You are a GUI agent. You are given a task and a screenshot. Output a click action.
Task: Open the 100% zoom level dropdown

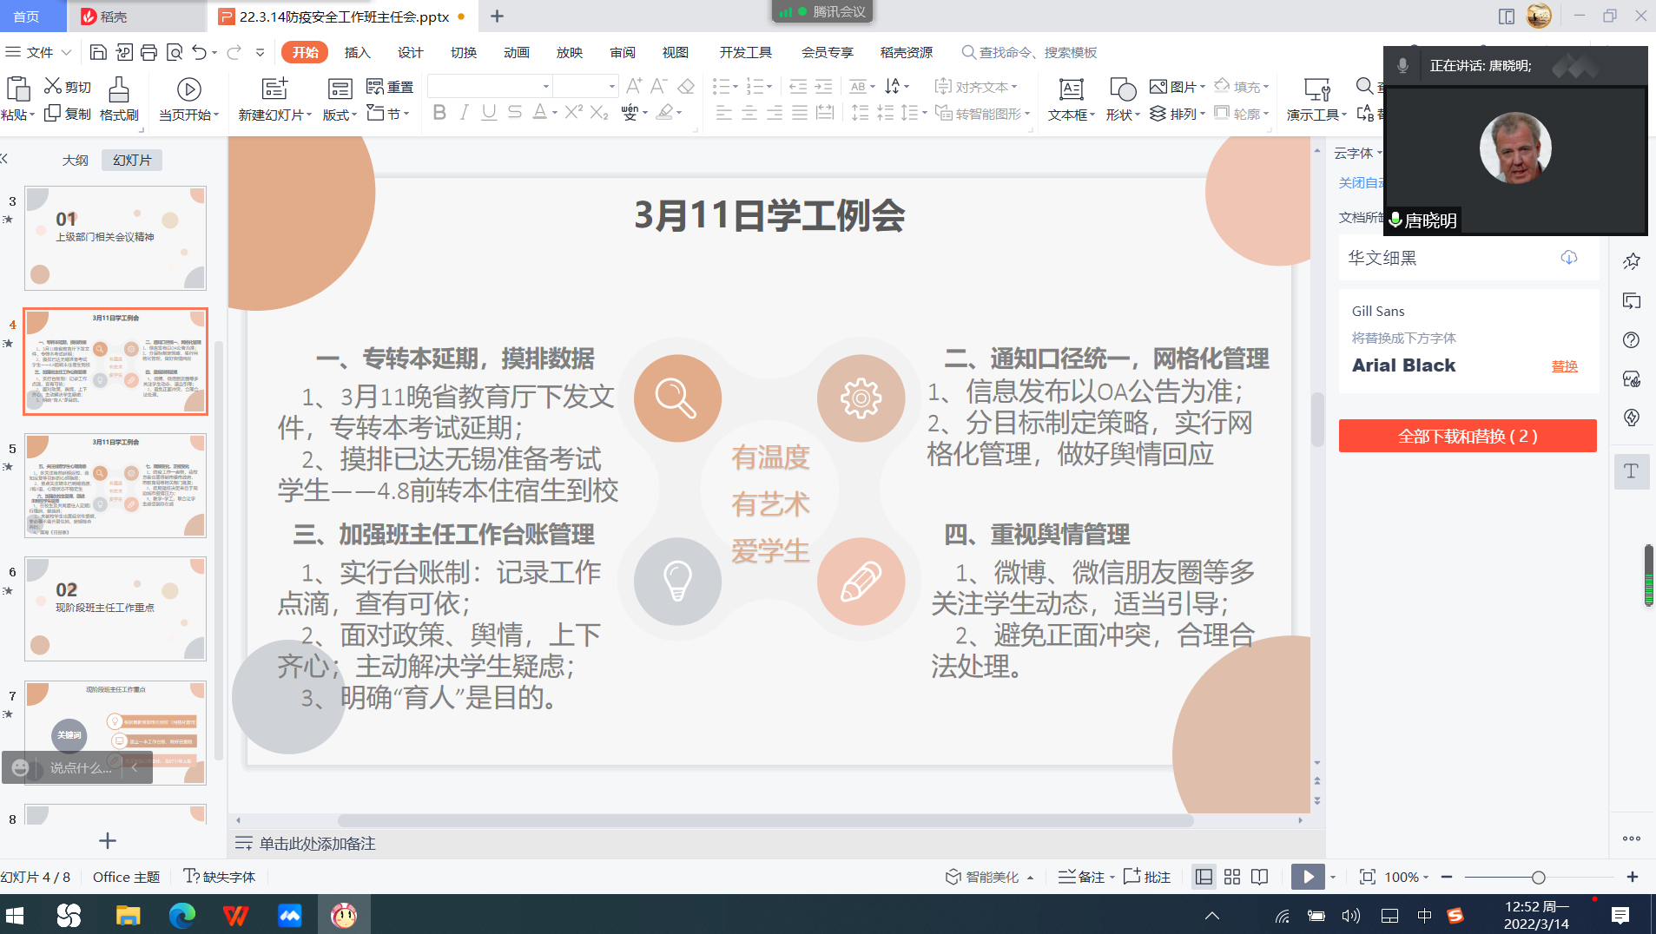click(1425, 878)
